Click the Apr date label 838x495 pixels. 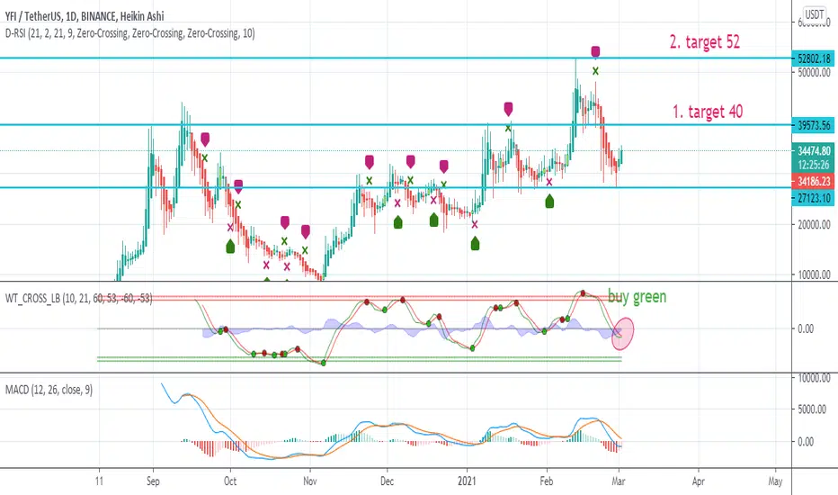(698, 481)
